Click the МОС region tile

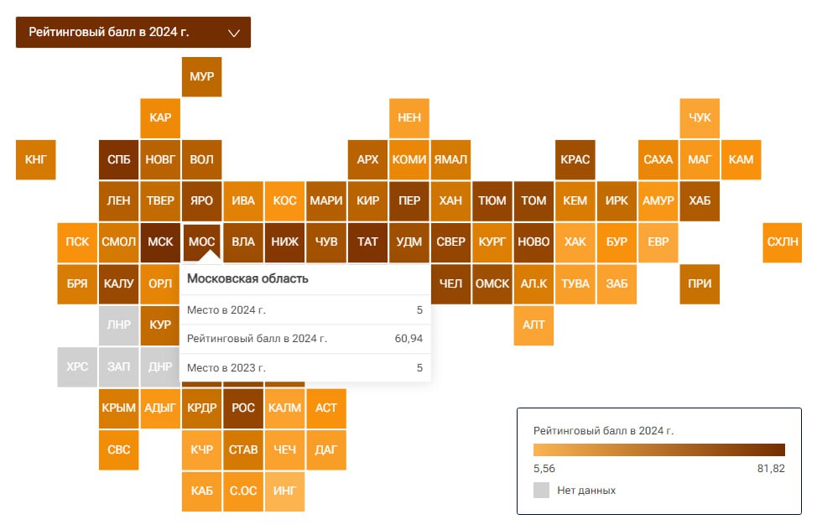click(x=202, y=242)
